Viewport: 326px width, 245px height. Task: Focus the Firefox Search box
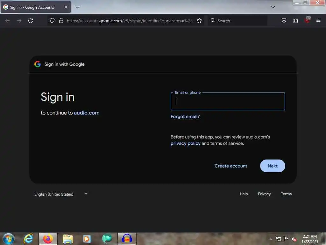237,21
